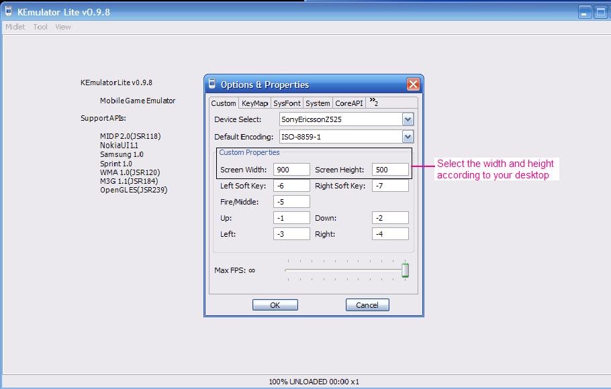Switch to the CoreAPI tab

[348, 103]
